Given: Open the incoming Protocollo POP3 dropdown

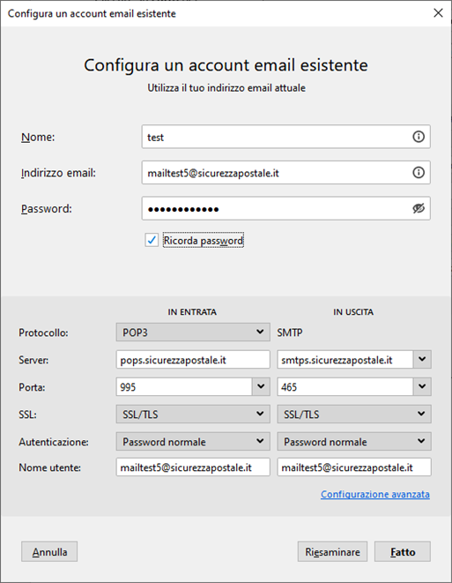Looking at the screenshot, I should (x=193, y=332).
